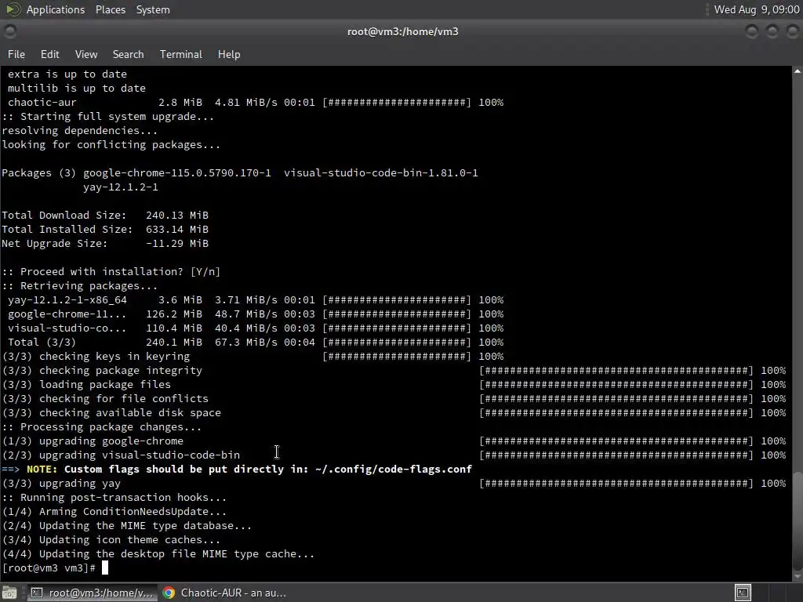The width and height of the screenshot is (803, 602).
Task: Click the terminal scrollbar down arrow
Action: click(798, 576)
